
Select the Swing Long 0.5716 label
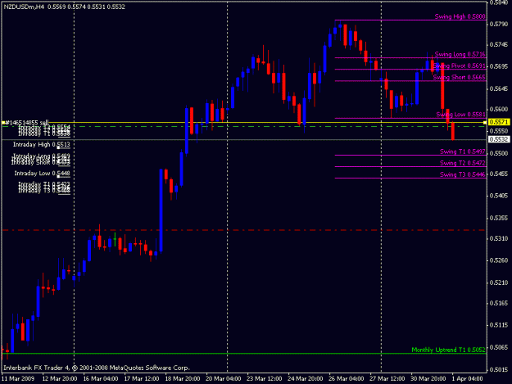pyautogui.click(x=460, y=54)
